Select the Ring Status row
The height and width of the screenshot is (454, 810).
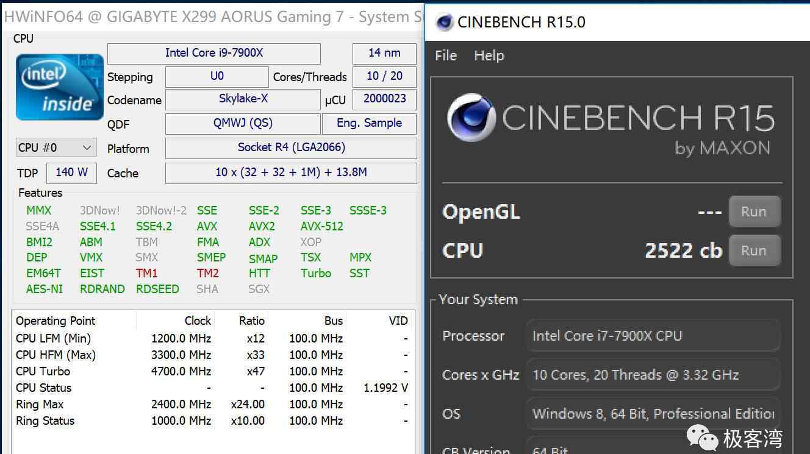coord(212,420)
